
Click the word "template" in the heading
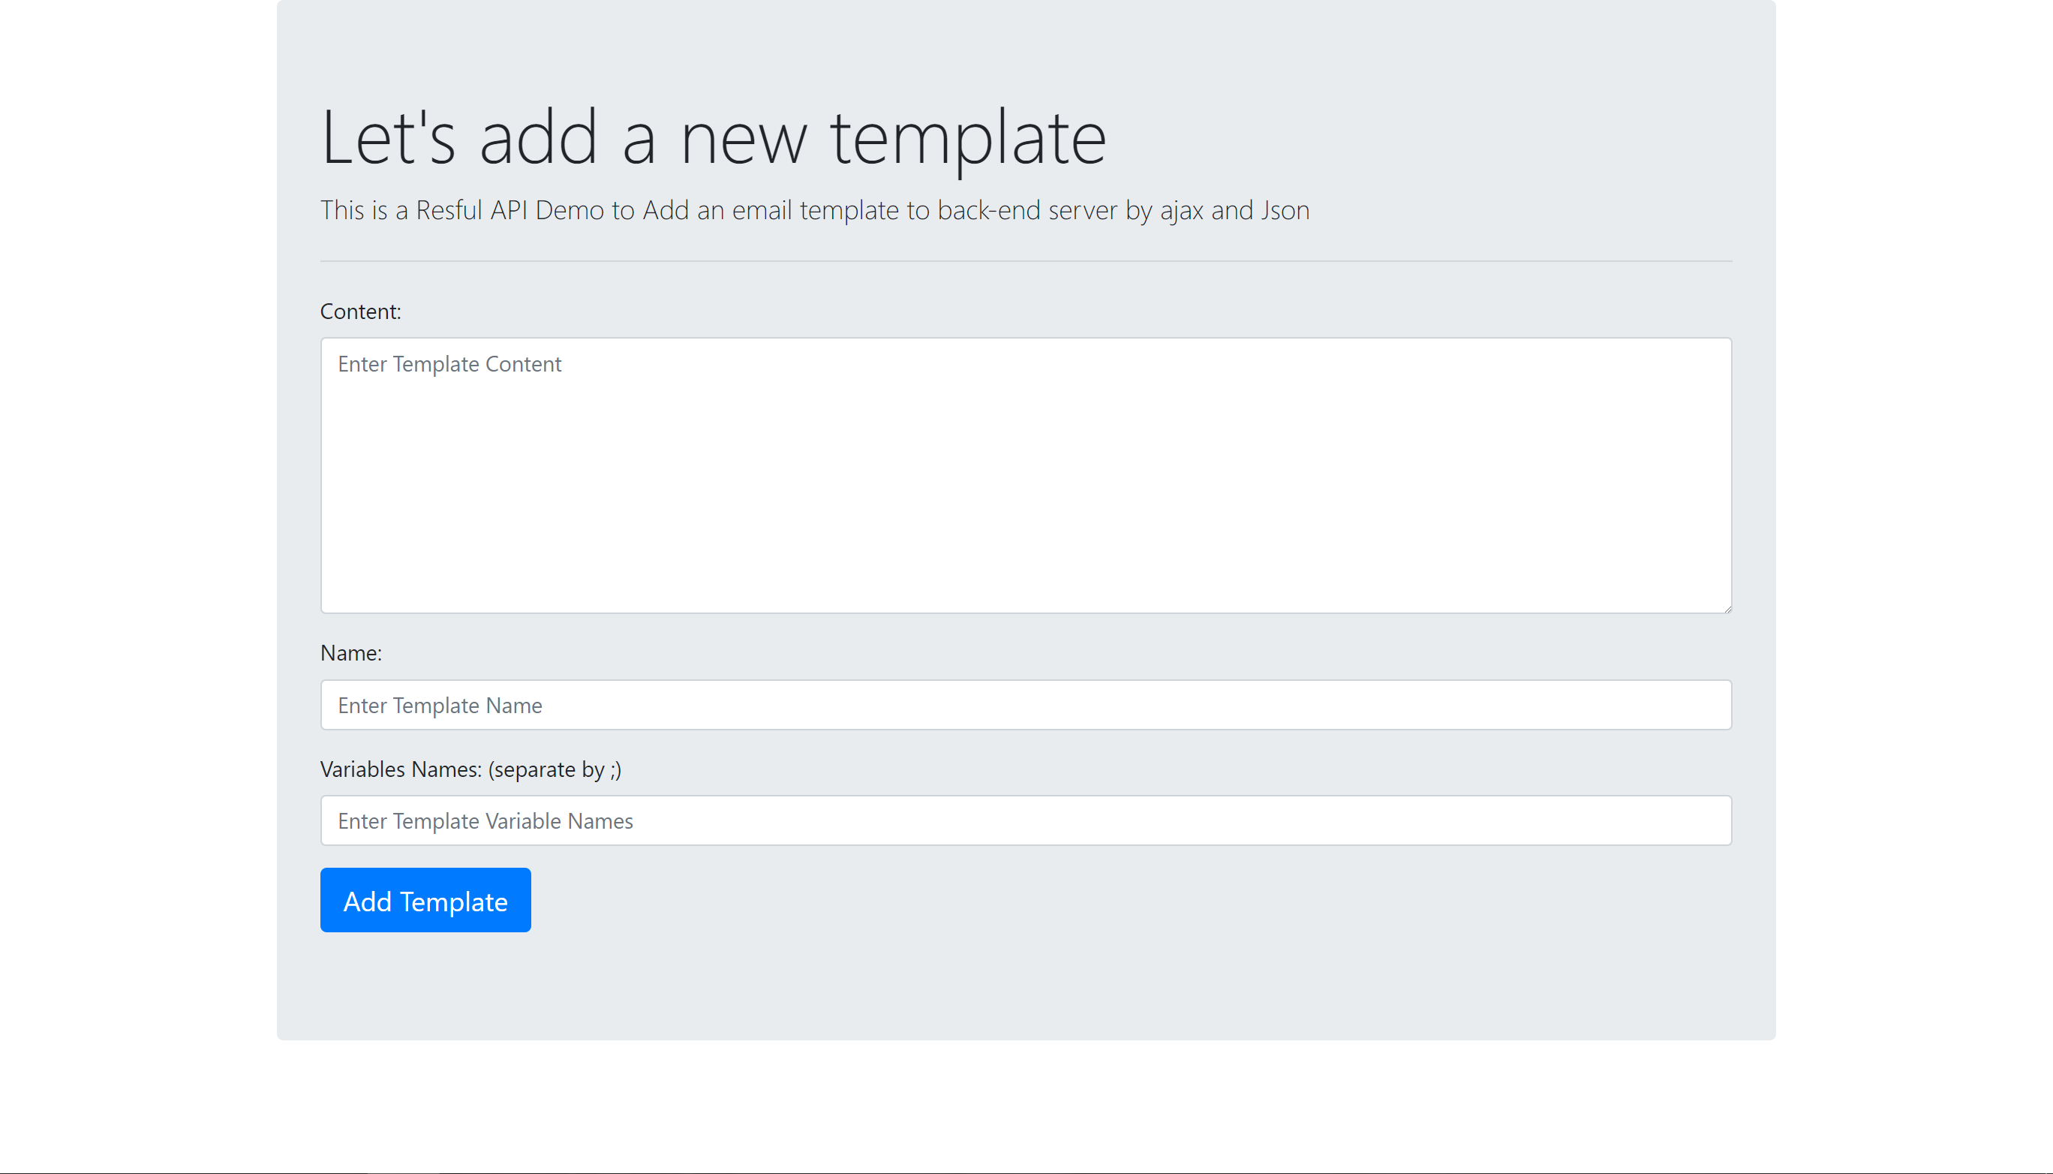(x=968, y=139)
